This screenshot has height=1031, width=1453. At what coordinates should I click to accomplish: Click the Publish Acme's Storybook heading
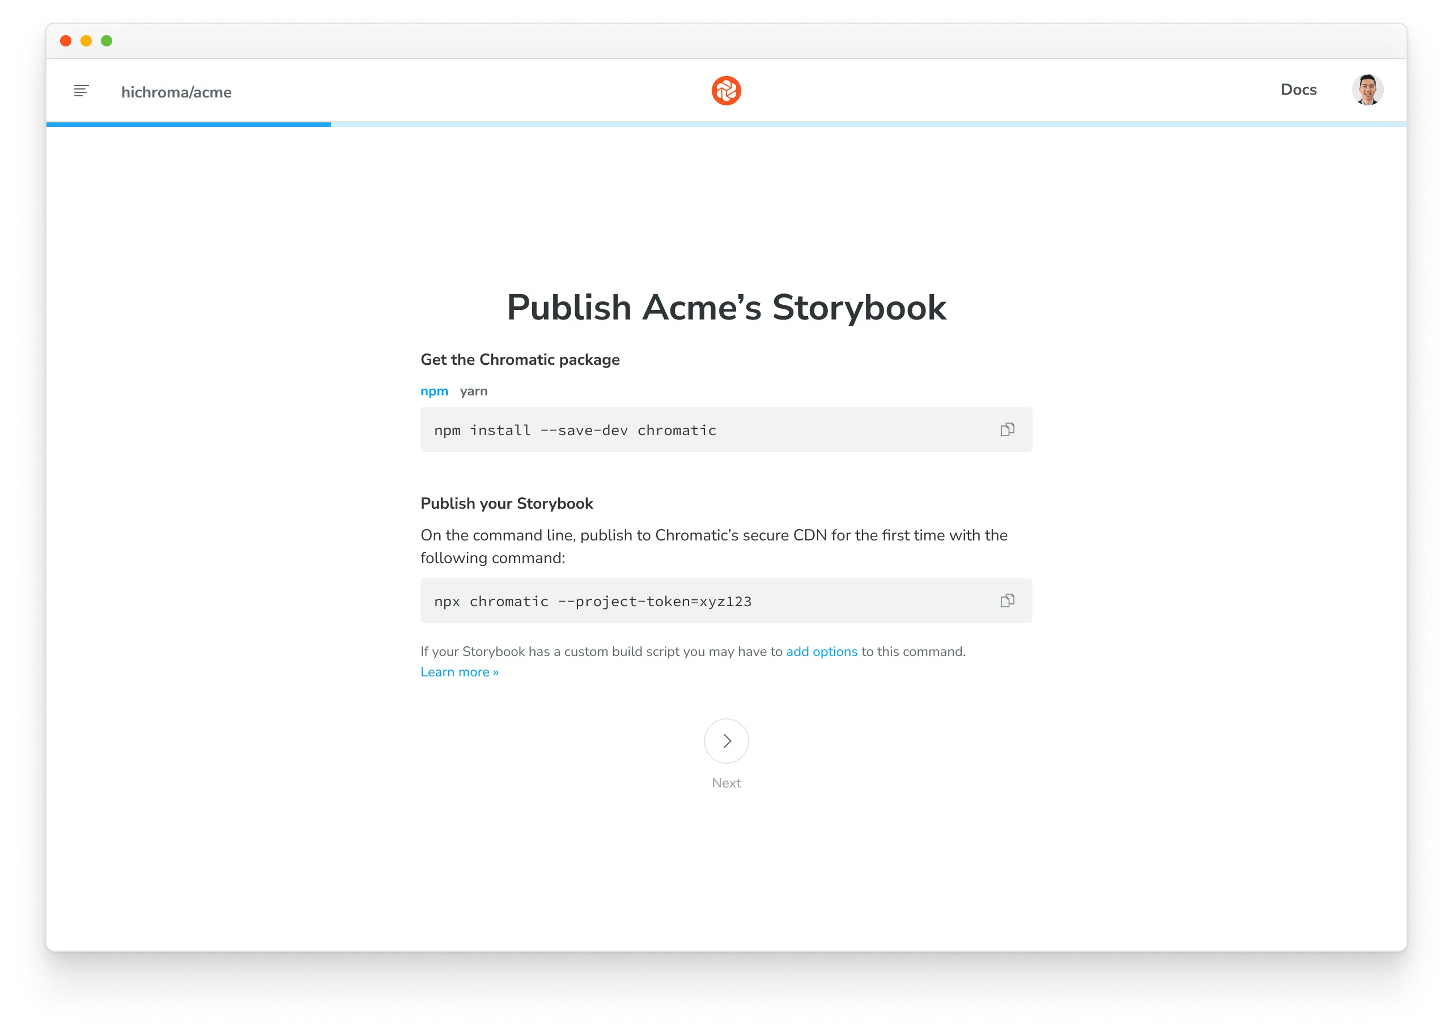726,307
